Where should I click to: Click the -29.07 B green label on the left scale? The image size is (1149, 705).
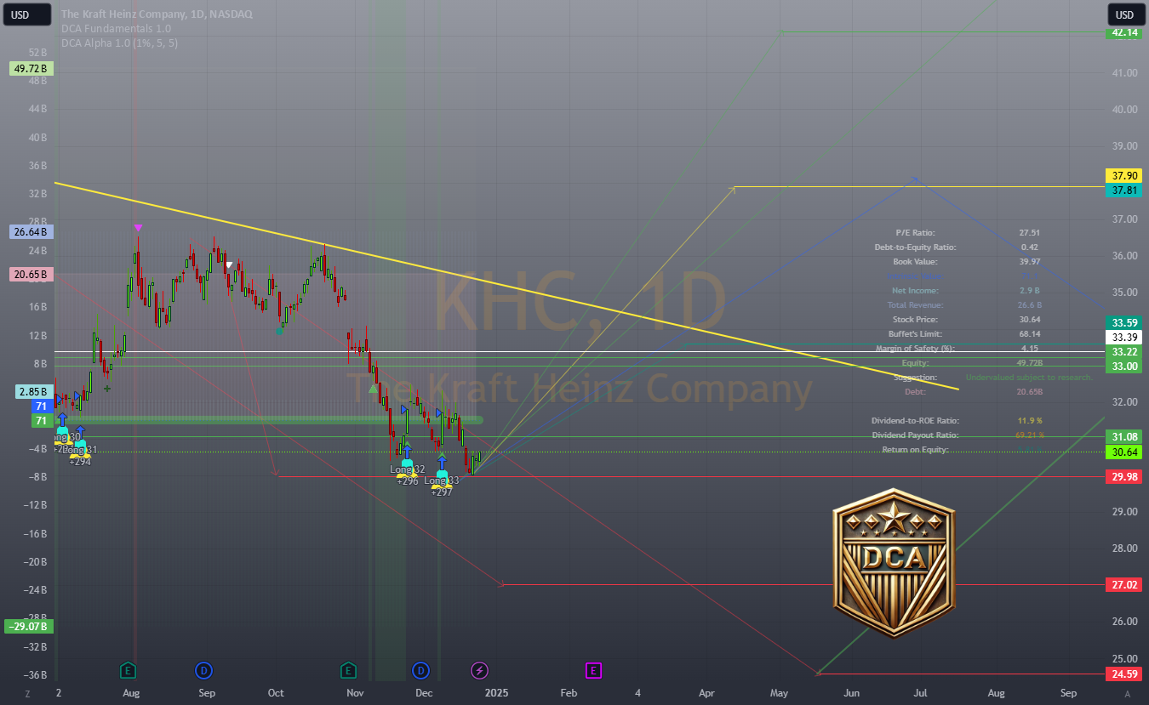[28, 626]
